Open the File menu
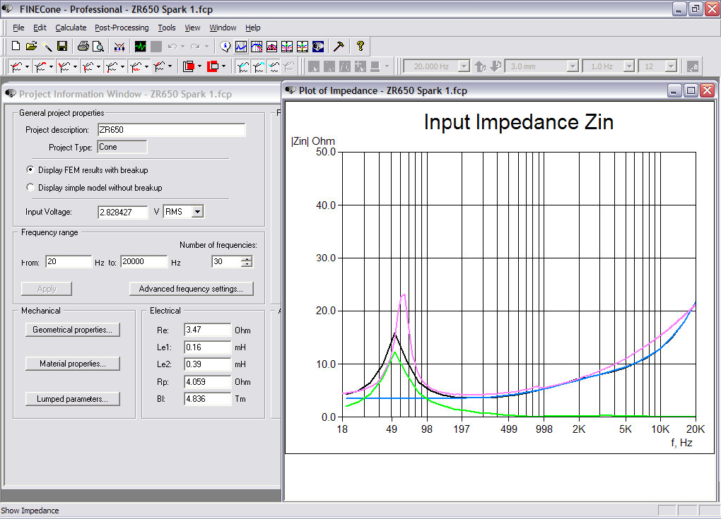 18,28
